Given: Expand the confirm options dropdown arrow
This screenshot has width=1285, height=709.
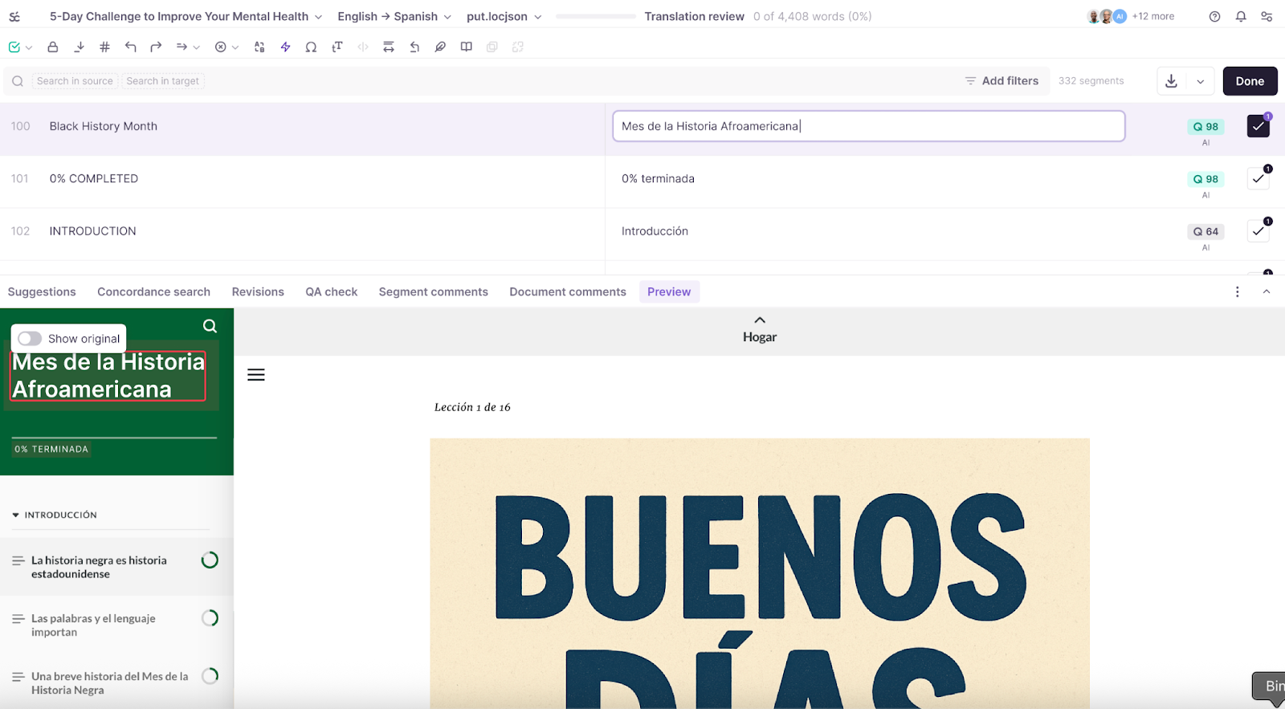Looking at the screenshot, I should tap(29, 47).
